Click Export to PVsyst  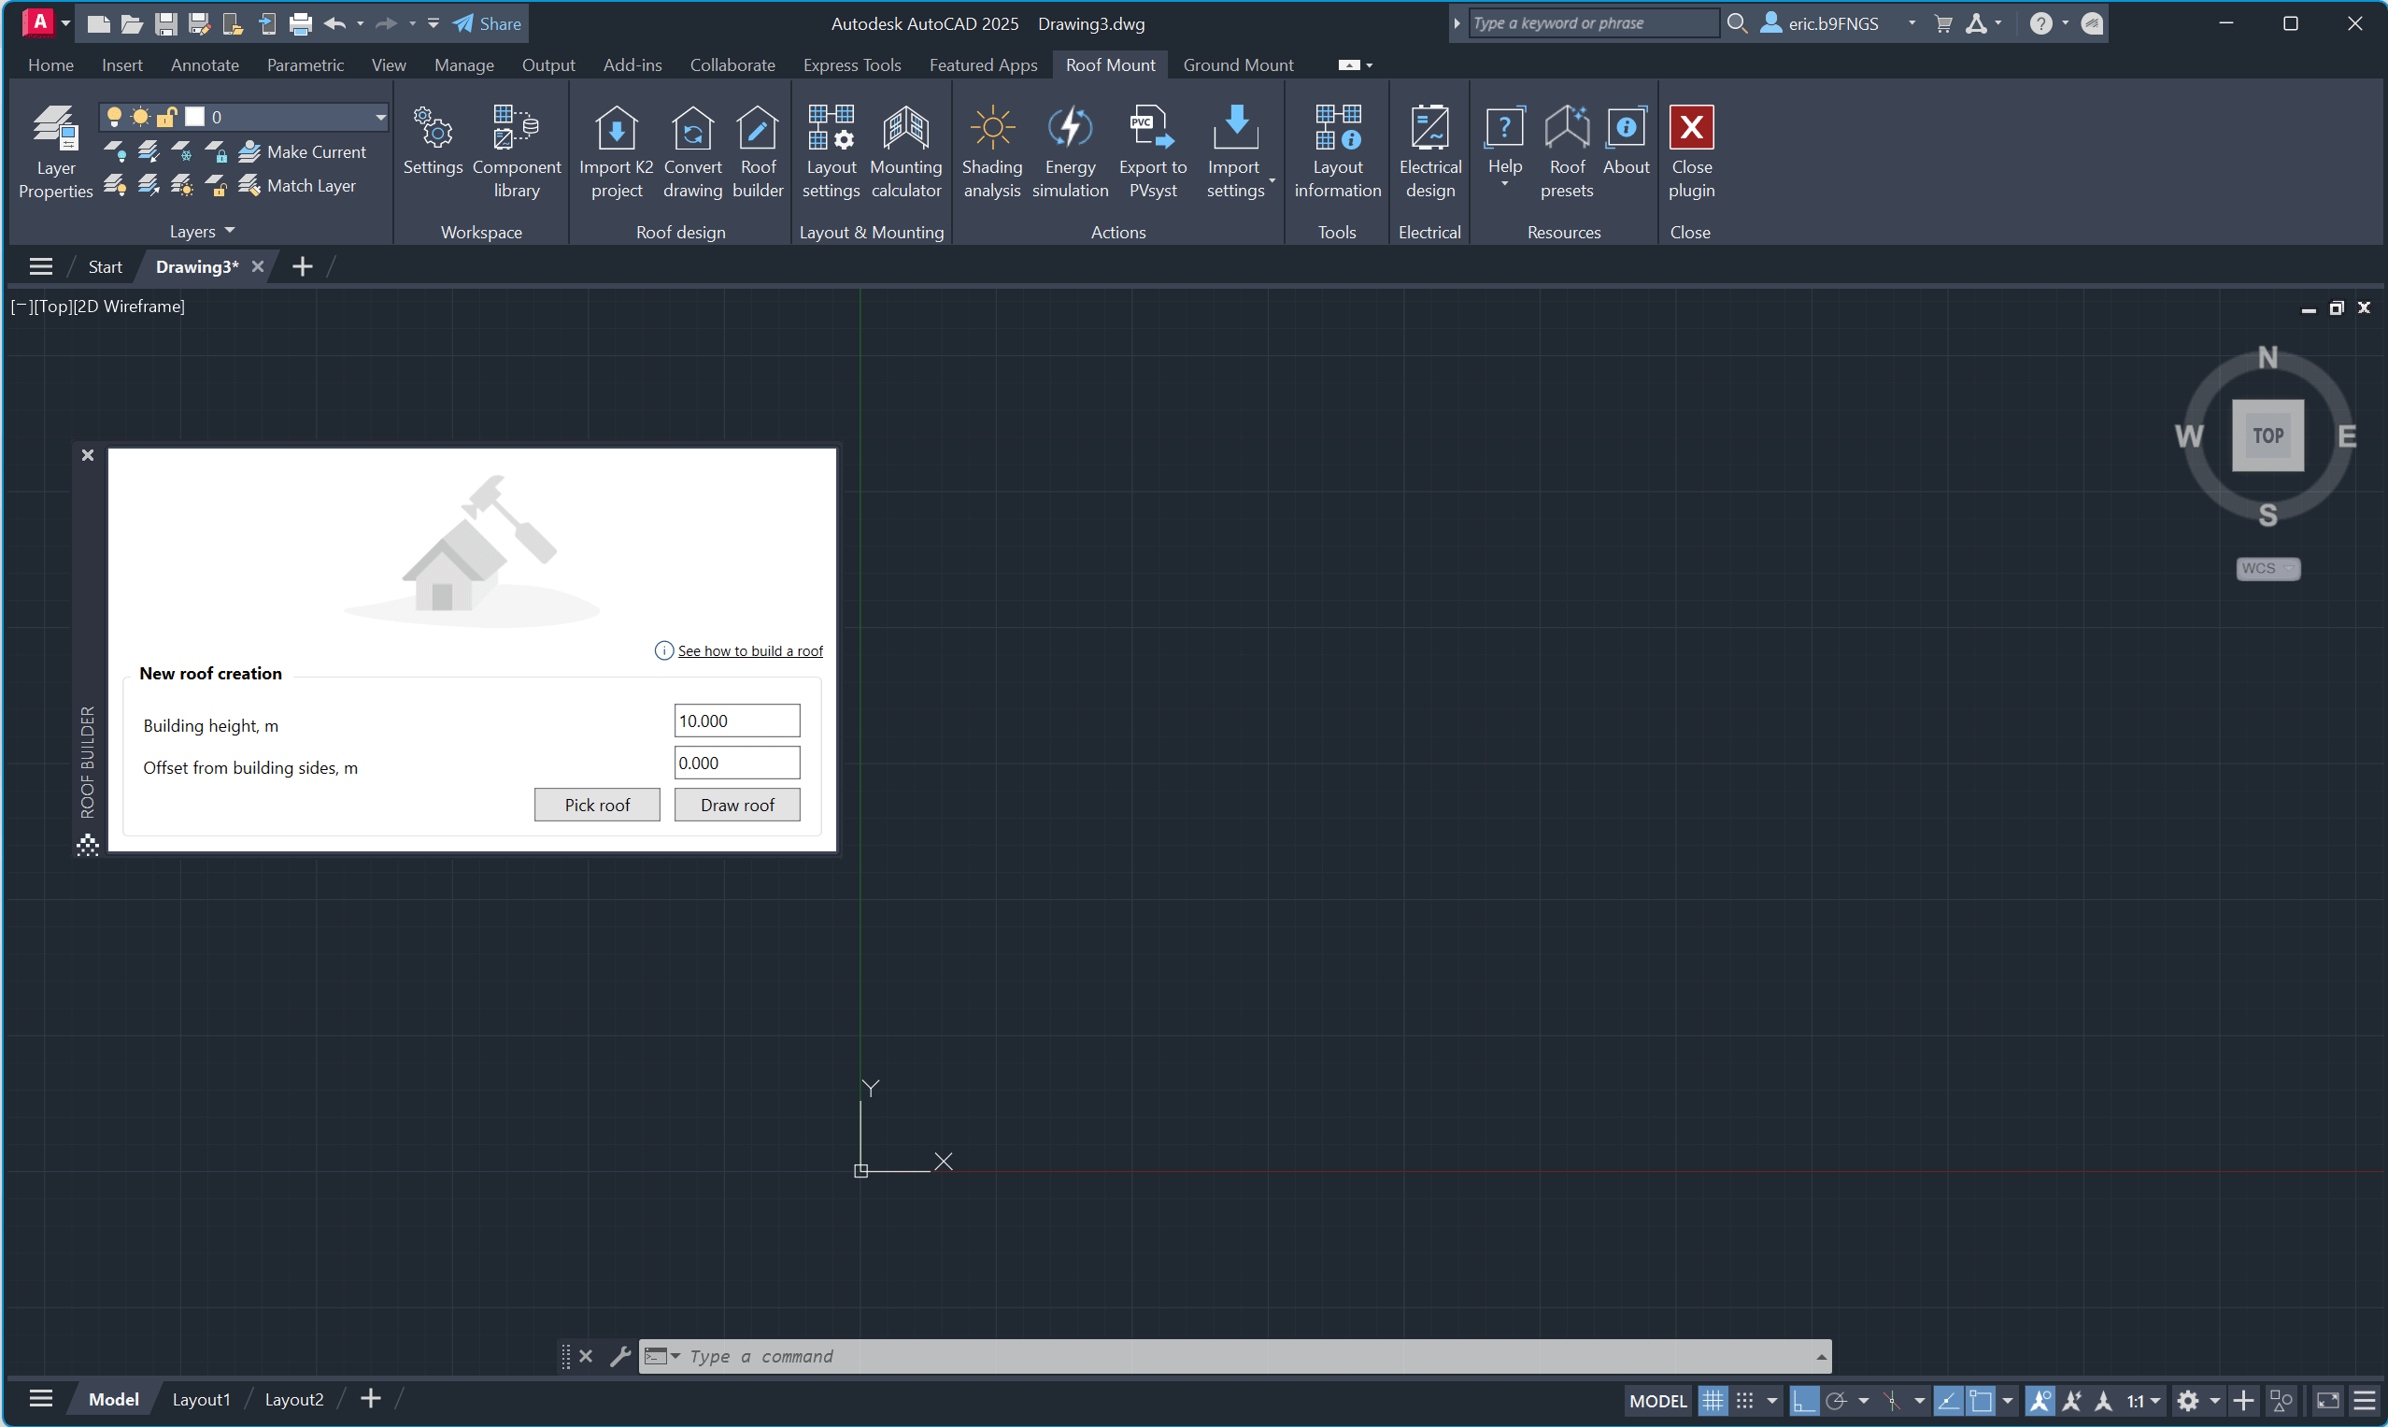point(1153,152)
